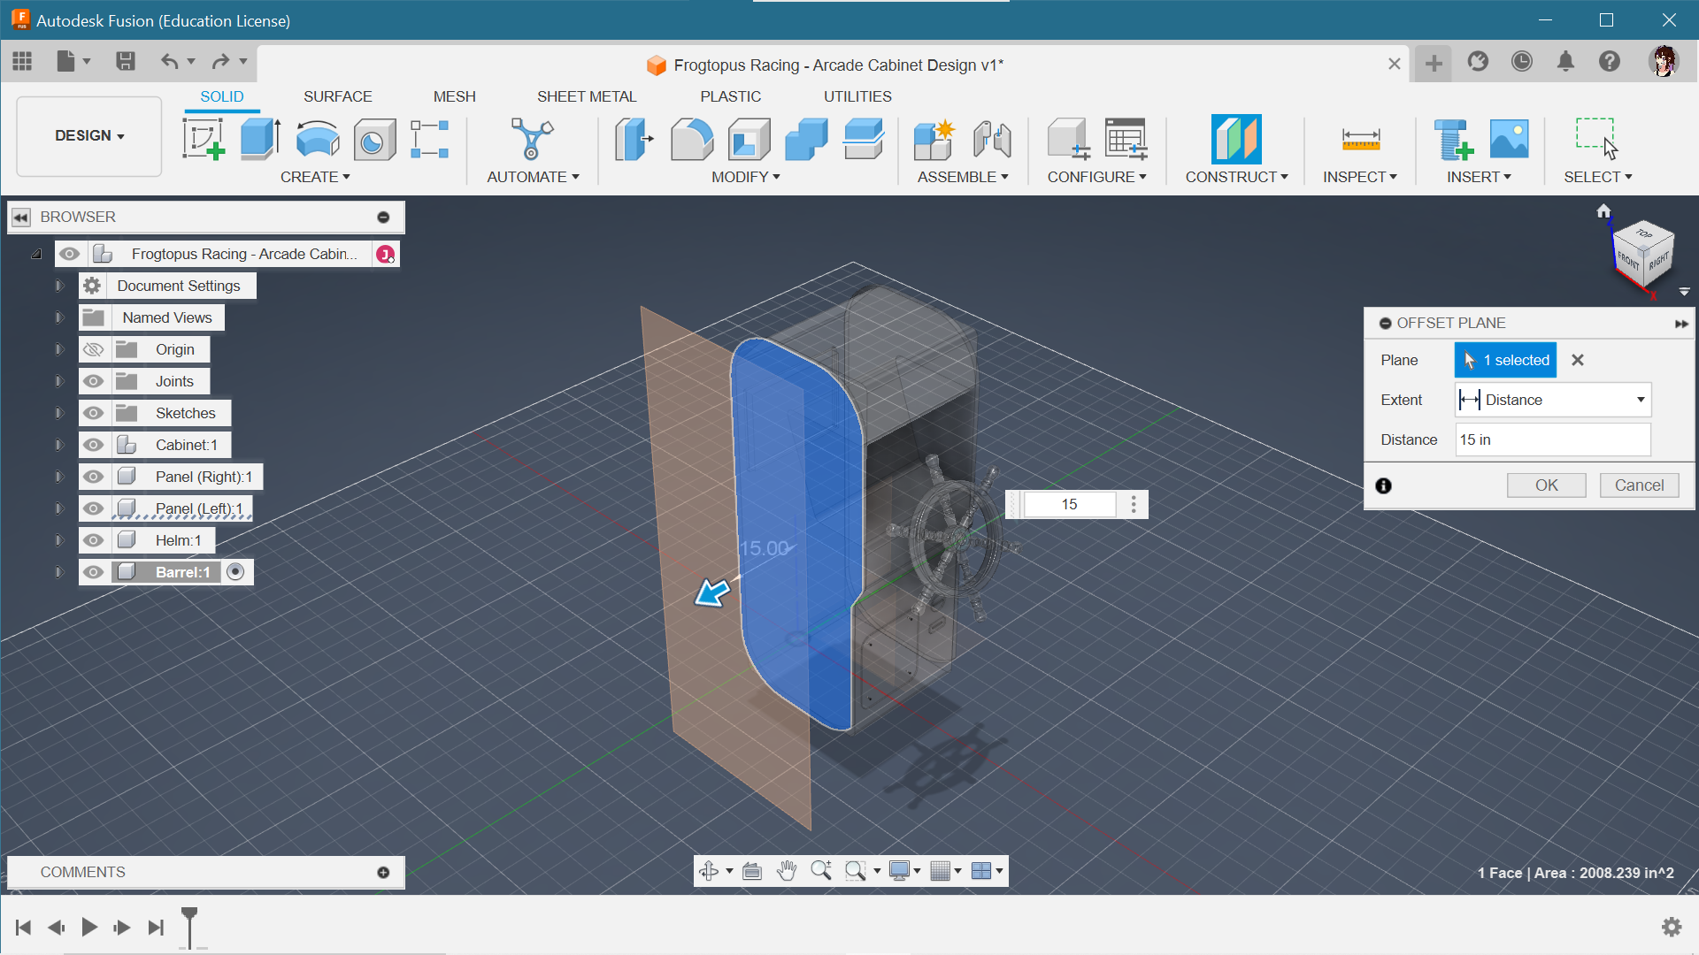
Task: Click the New Component icon
Action: (x=934, y=139)
